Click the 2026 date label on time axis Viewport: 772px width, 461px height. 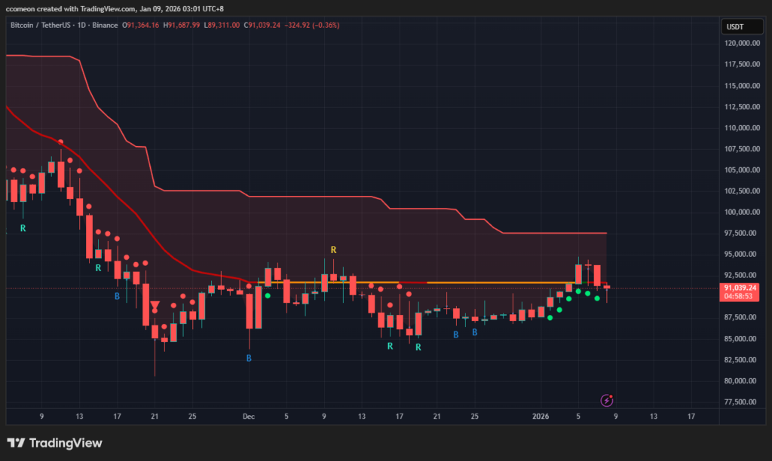pyautogui.click(x=540, y=415)
